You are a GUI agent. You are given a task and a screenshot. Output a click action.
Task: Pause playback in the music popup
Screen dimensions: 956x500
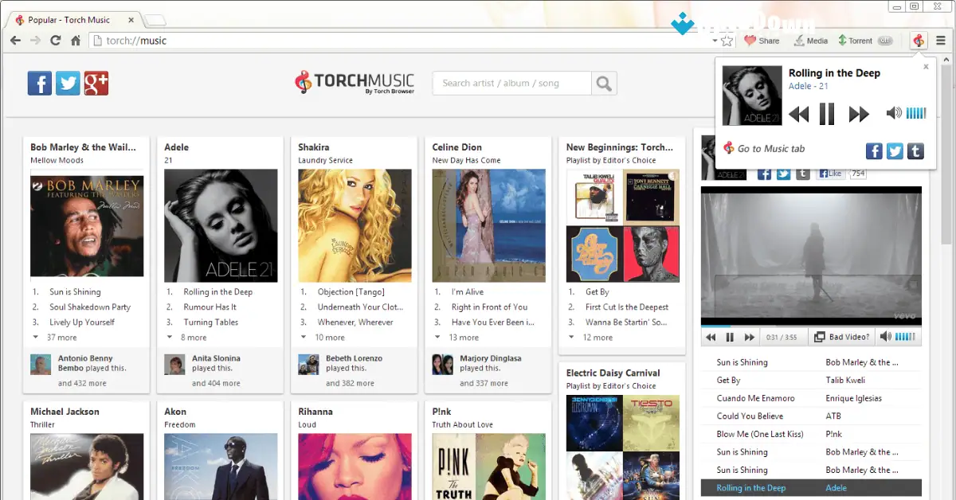(827, 114)
